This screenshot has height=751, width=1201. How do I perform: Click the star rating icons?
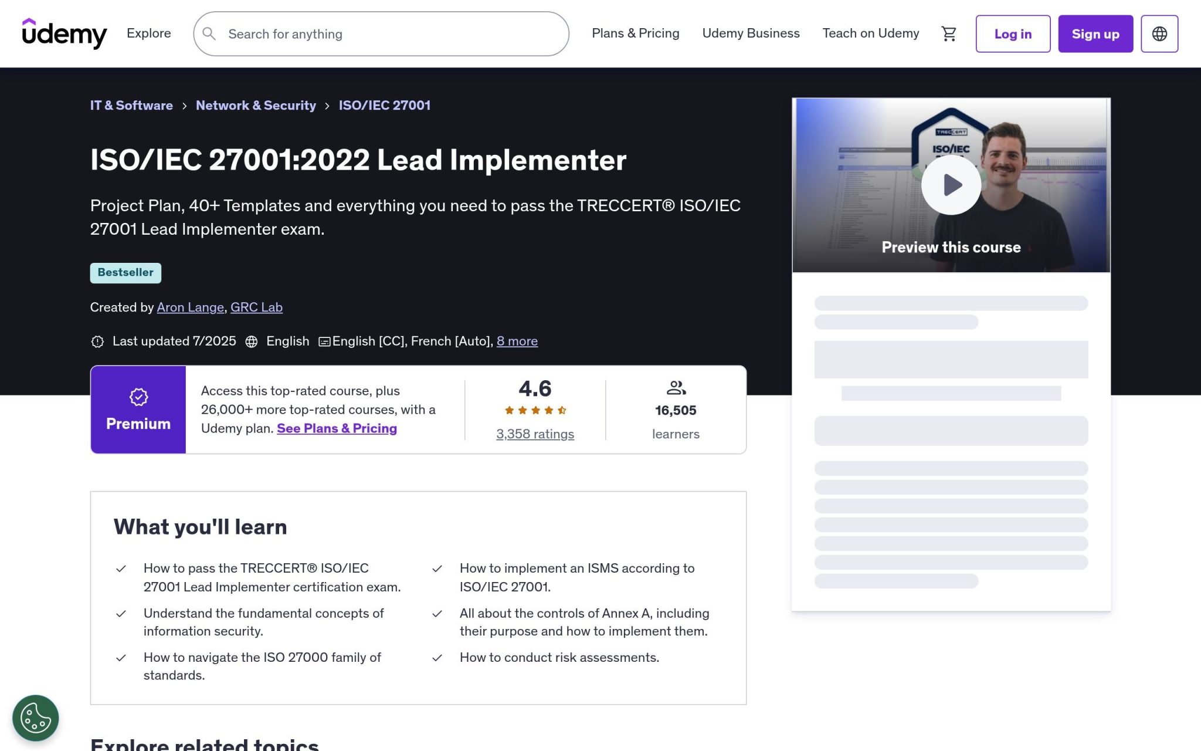click(535, 410)
